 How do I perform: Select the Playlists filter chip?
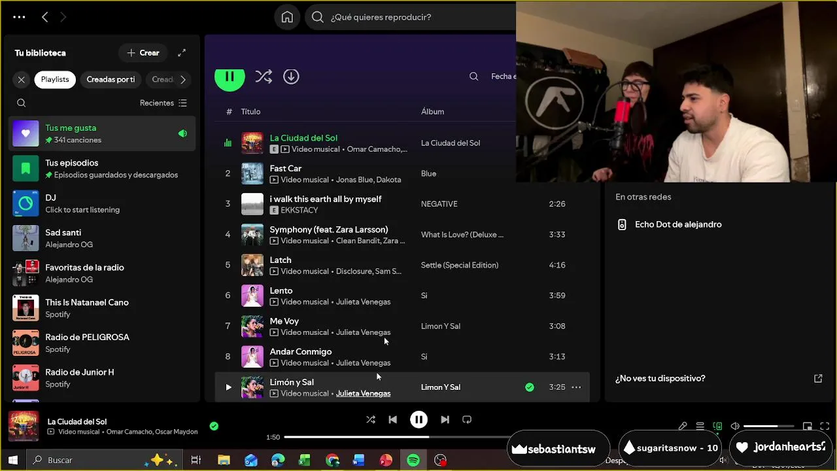click(x=55, y=79)
